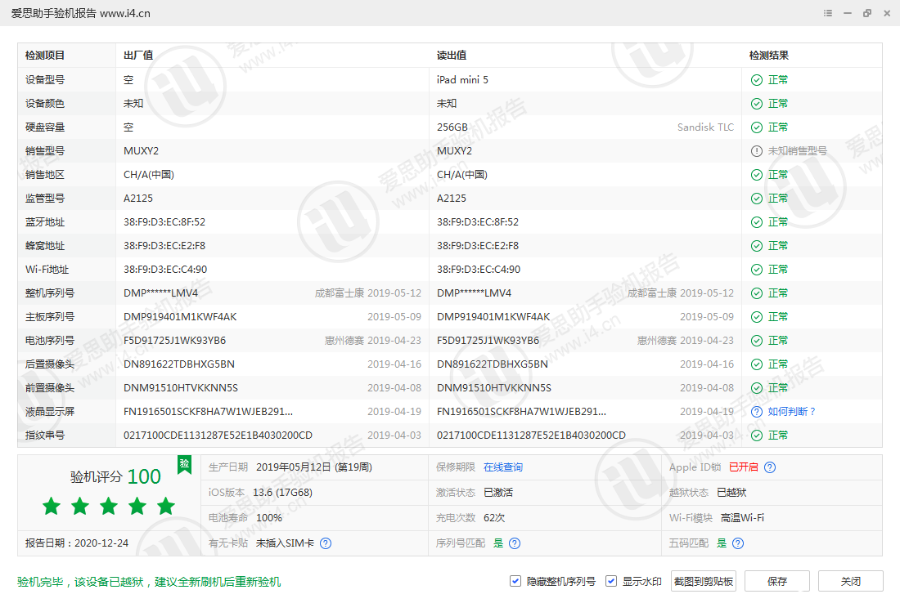Click help icon next to 未插入SIM卡

(326, 543)
